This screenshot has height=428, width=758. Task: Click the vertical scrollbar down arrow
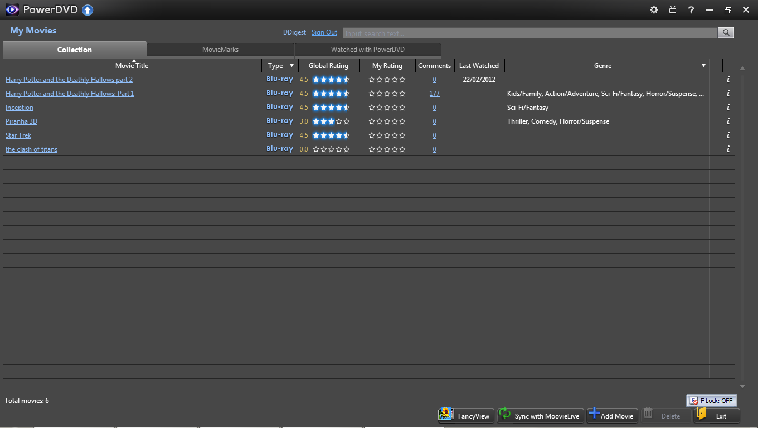pos(742,386)
